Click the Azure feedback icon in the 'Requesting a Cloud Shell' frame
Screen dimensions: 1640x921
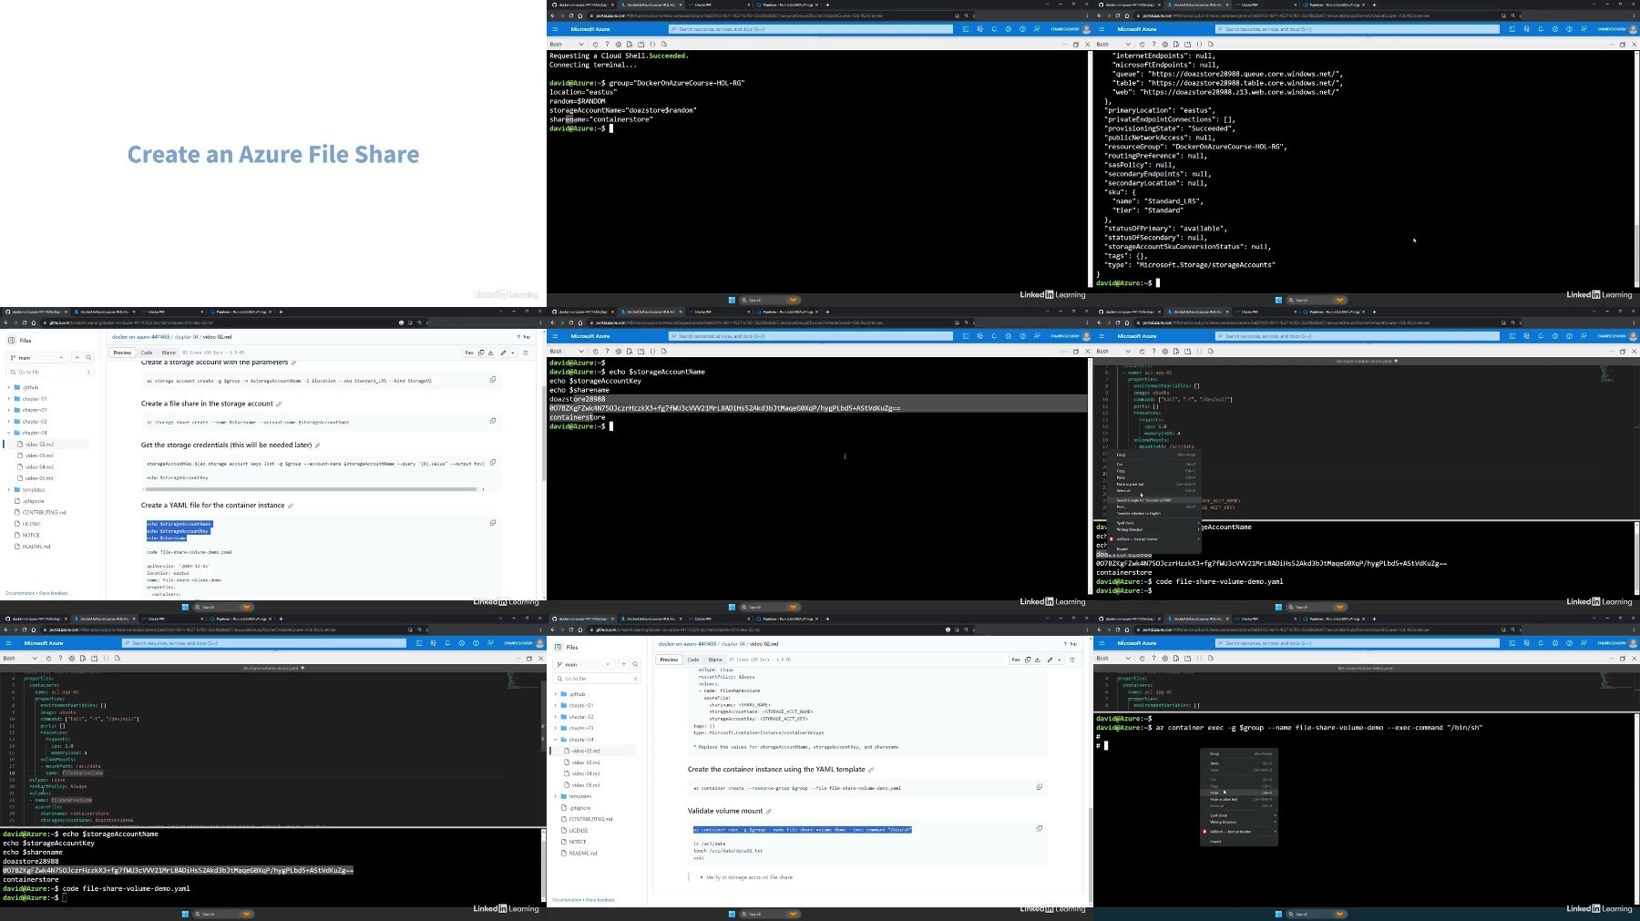tap(1037, 29)
